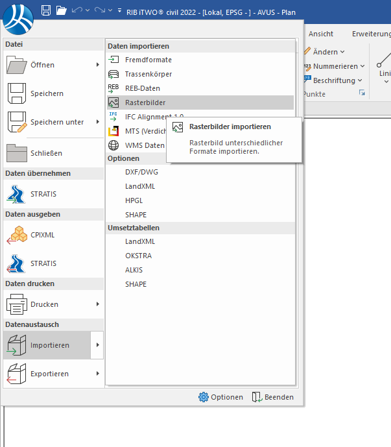Choose Trassenkörper import entry
391x447 pixels.
(x=148, y=74)
